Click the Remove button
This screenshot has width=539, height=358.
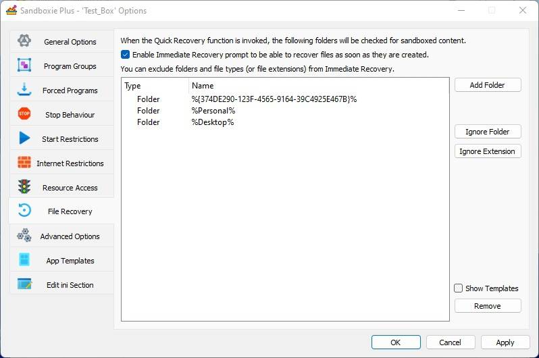coord(488,306)
